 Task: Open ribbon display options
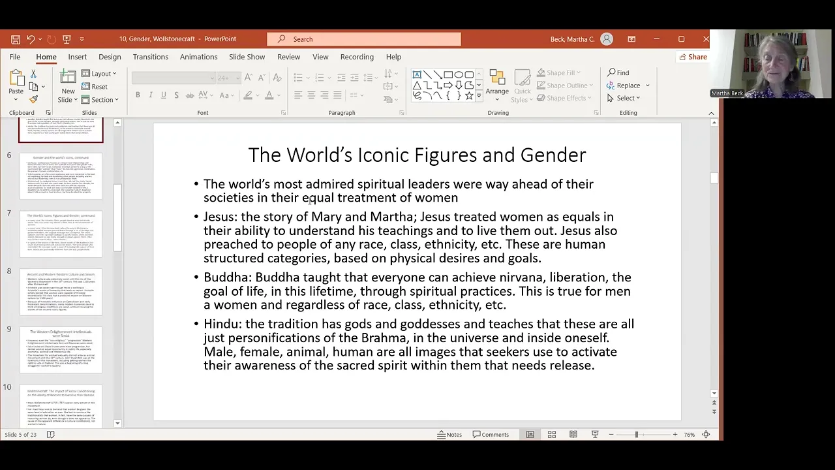(x=631, y=39)
